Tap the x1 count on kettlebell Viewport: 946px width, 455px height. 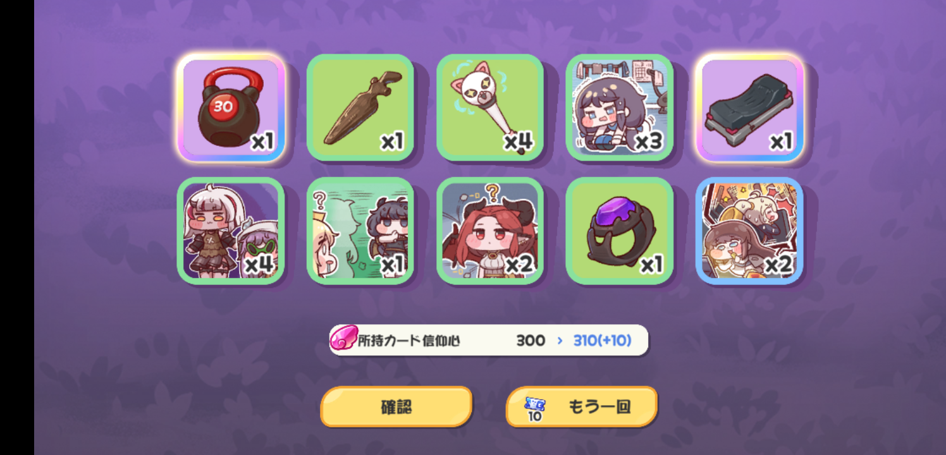[262, 142]
